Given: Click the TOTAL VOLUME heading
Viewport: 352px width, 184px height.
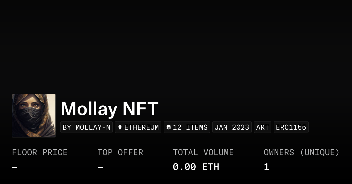Looking at the screenshot, I should click(203, 152).
